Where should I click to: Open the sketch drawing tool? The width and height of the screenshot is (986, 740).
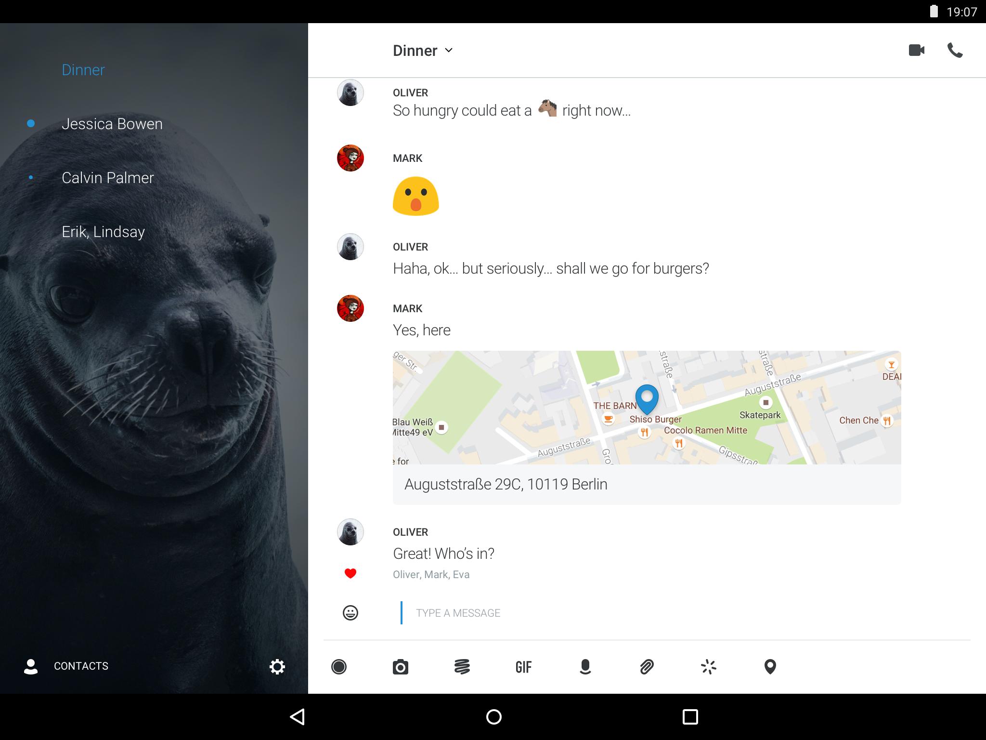point(462,667)
